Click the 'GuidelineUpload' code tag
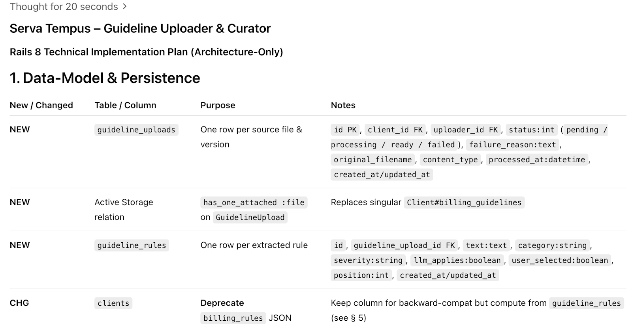632x327 pixels. coord(250,217)
